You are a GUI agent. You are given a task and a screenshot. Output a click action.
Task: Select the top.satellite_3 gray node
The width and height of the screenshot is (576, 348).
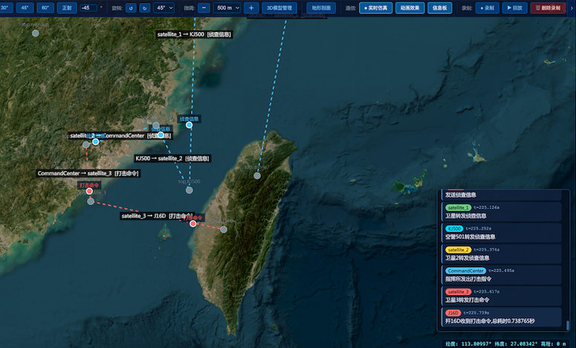[x=91, y=201]
